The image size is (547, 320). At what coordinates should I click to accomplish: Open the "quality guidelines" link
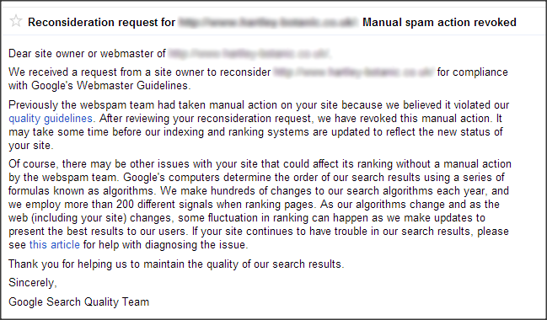pyautogui.click(x=51, y=119)
